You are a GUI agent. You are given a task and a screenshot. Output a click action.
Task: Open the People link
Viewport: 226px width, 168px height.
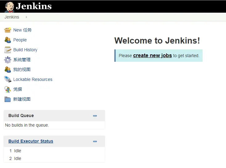[20, 40]
